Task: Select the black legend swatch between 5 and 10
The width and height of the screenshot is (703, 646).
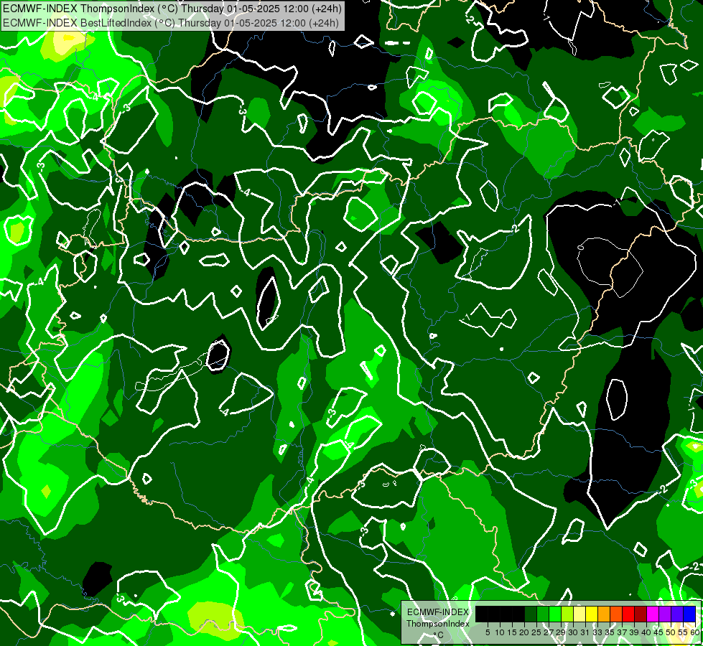Action: (x=493, y=614)
